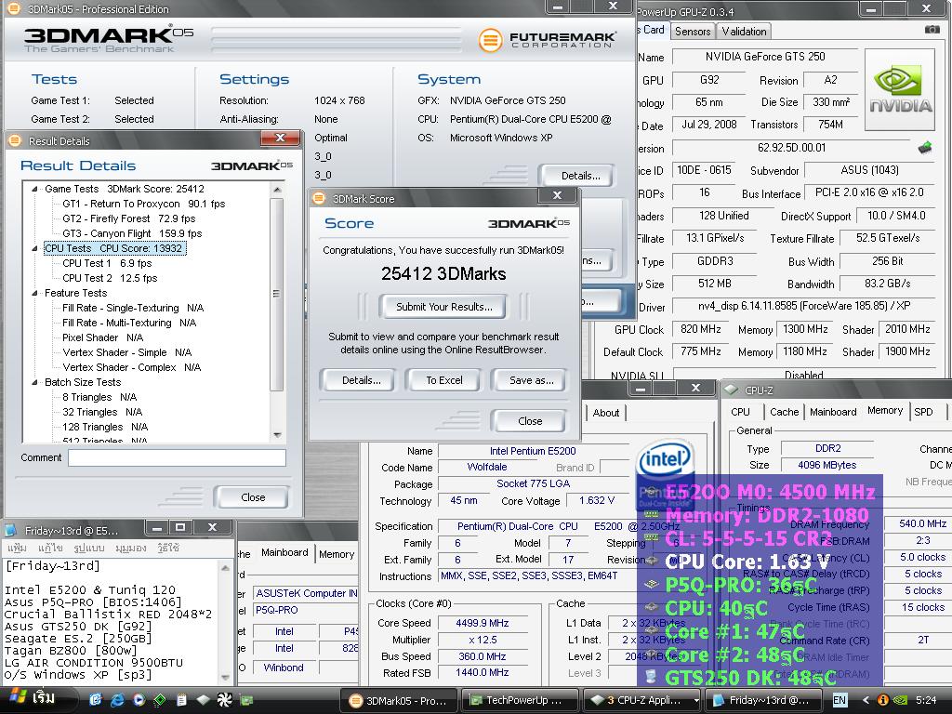Open CPU-Z Cache tab
This screenshot has width=952, height=714.
click(784, 412)
